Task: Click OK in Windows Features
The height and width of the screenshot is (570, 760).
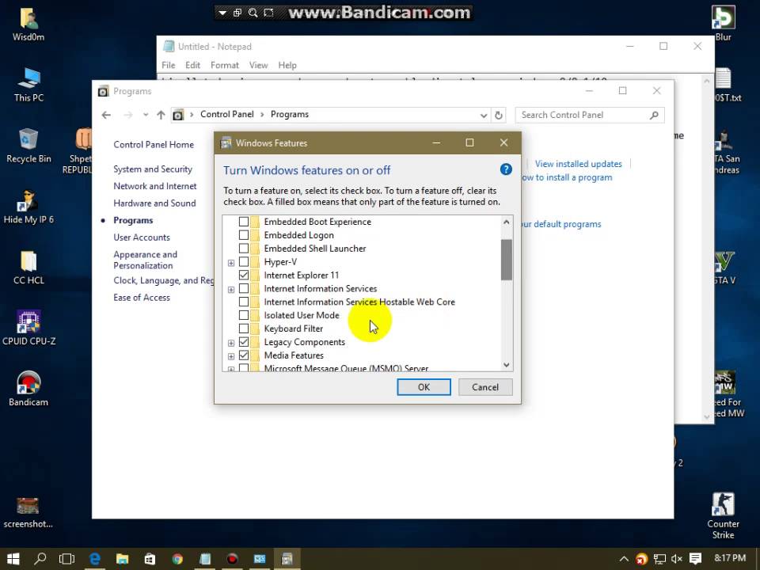Action: (x=424, y=387)
